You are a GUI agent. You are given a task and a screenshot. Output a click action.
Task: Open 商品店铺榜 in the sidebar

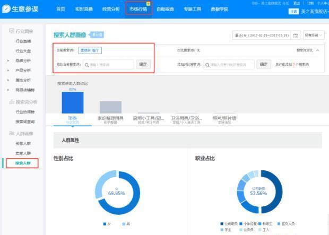pos(25,90)
